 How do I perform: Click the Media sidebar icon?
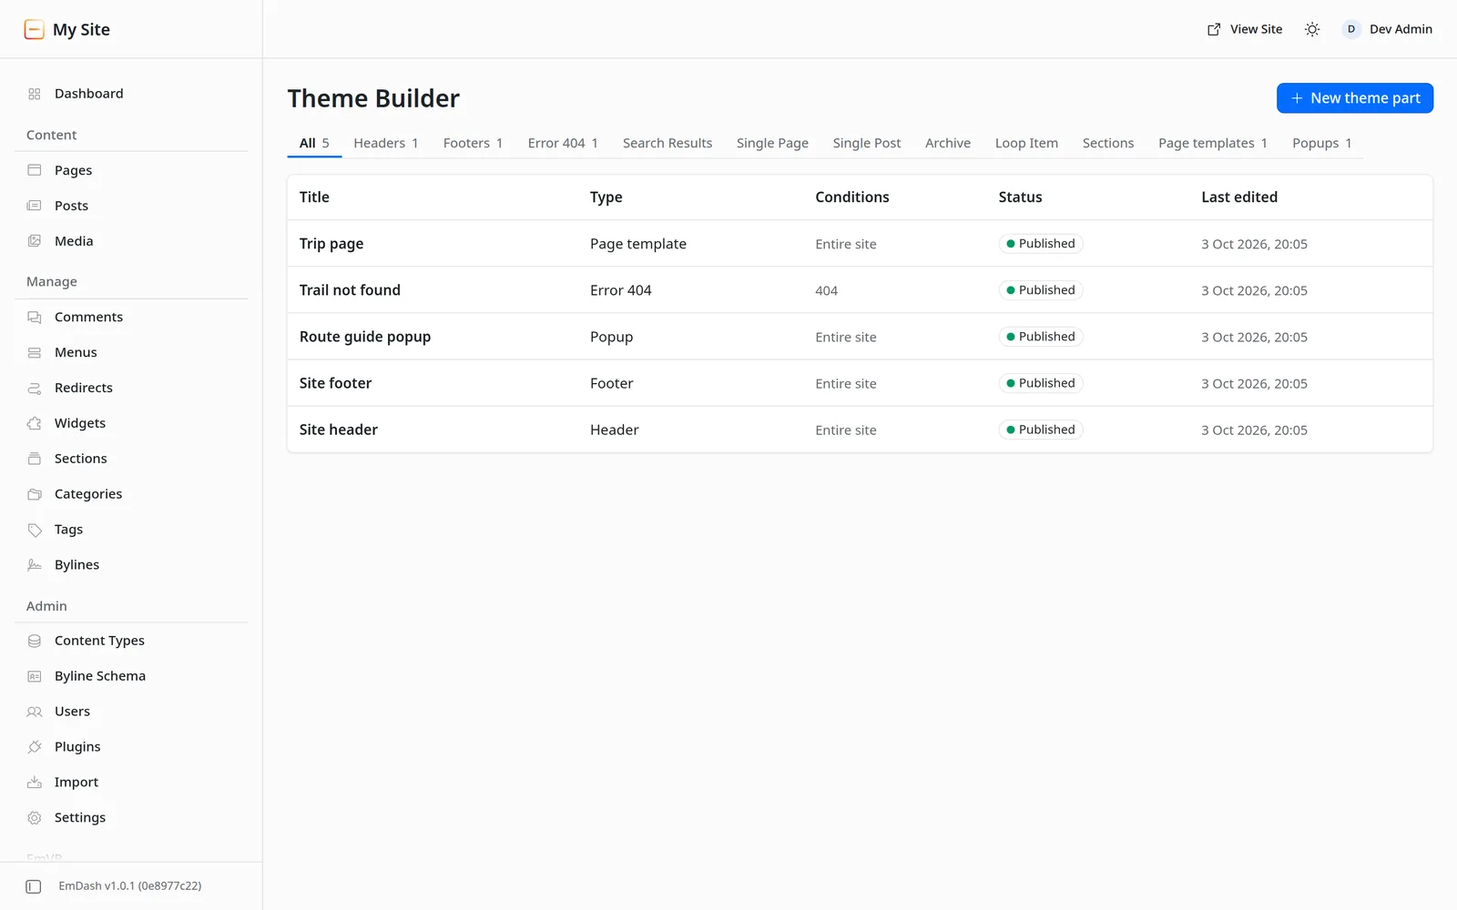pyautogui.click(x=35, y=241)
